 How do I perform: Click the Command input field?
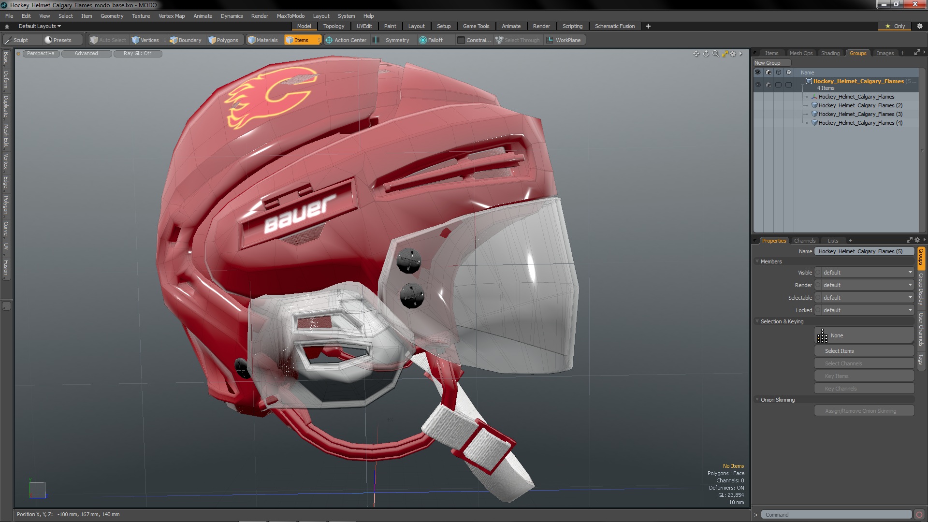click(x=836, y=515)
